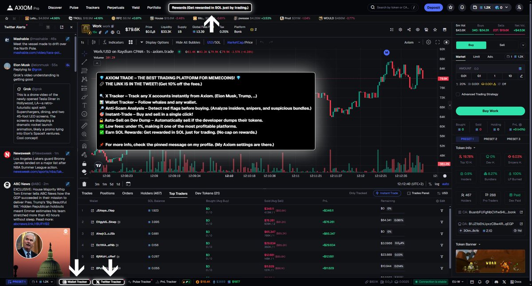The width and height of the screenshot is (532, 286).
Task: Open the Token Banner WORK thumbnail
Action: (490, 262)
